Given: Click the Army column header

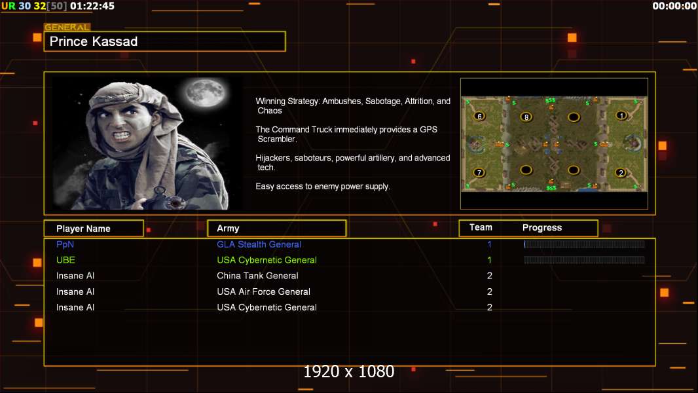Looking at the screenshot, I should 277,229.
